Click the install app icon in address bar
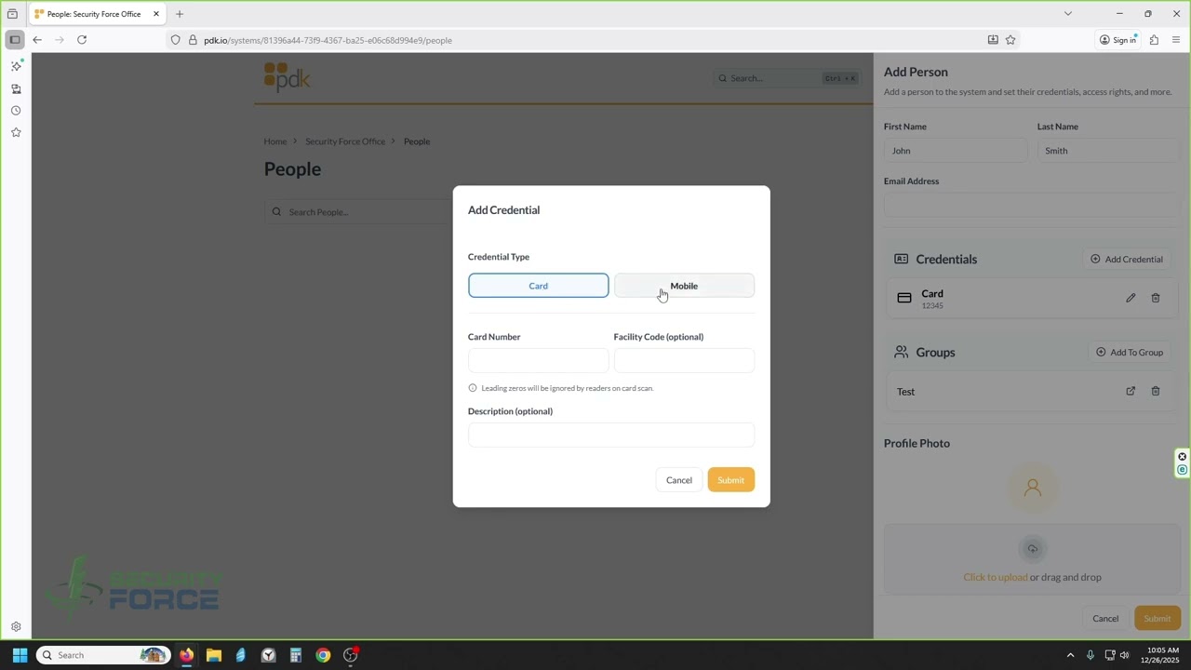Viewport: 1191px width, 670px height. pyautogui.click(x=993, y=40)
